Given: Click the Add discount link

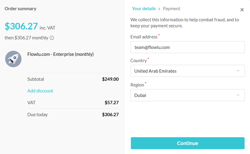Looking at the screenshot, I should coord(40,91).
